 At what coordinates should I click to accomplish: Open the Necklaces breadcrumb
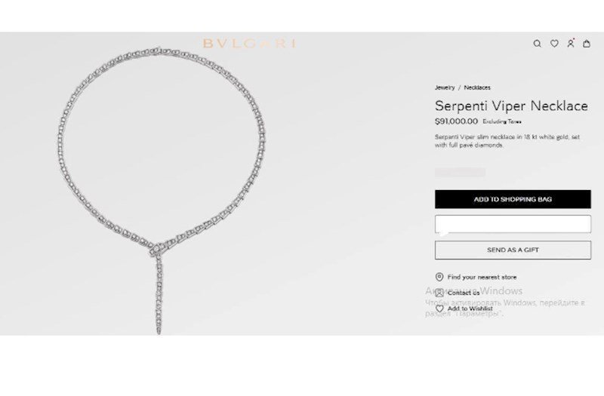coord(477,87)
